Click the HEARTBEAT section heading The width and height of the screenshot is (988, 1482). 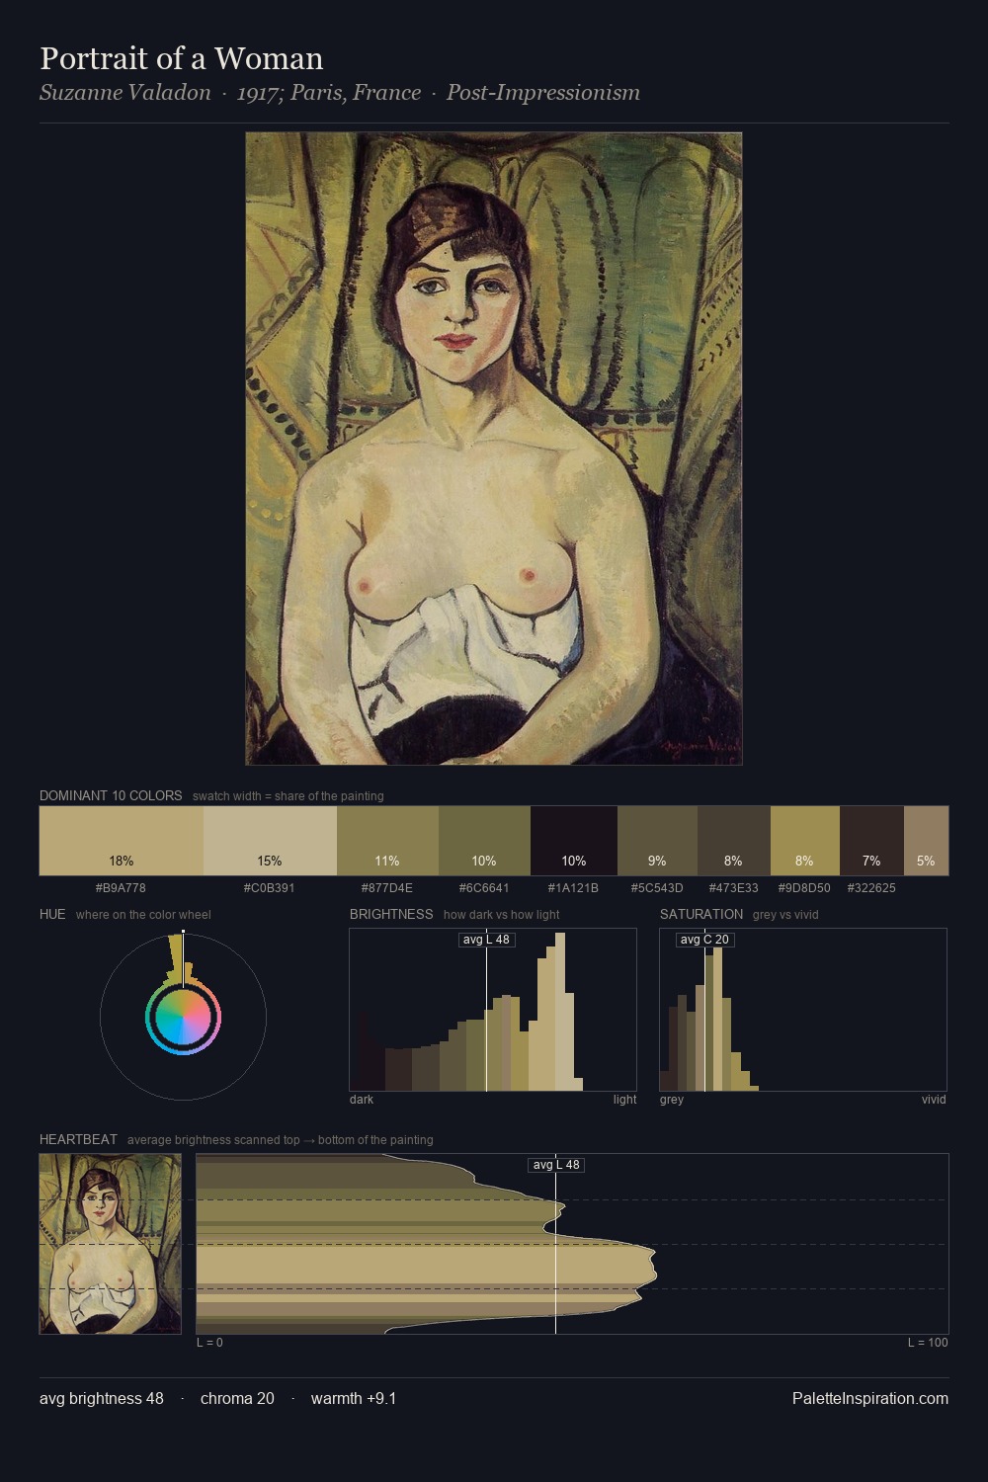tap(78, 1139)
